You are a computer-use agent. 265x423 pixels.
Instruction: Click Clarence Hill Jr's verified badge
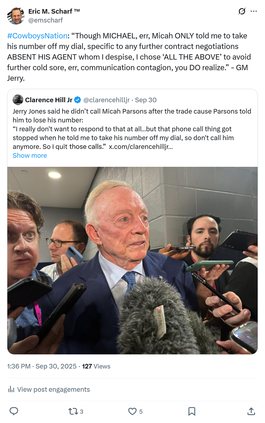(x=78, y=100)
